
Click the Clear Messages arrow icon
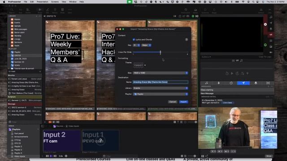tap(271, 23)
